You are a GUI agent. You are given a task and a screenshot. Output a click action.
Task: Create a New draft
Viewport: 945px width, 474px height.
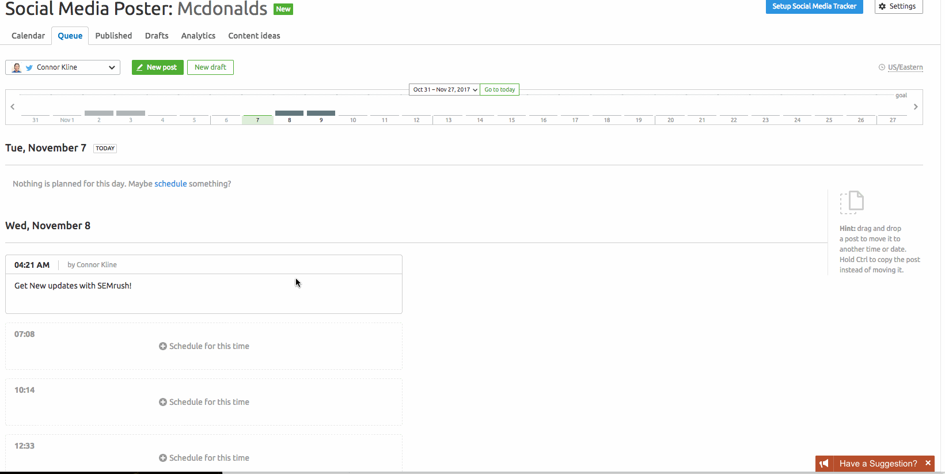pyautogui.click(x=210, y=67)
